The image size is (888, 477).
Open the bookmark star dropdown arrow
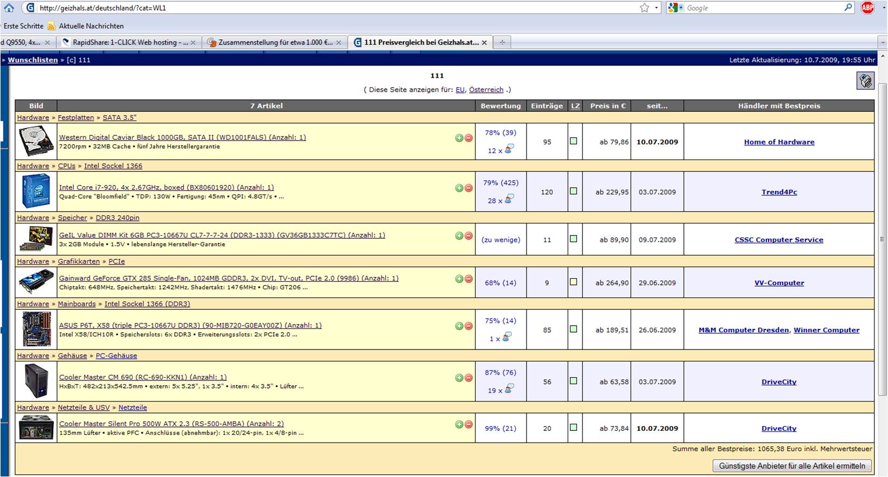[x=656, y=8]
